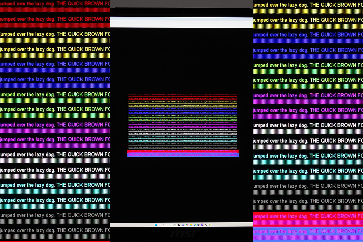Launch the colorful Copilot icon on the taskbar
Screen dimensions: 363x242
tap(187, 225)
